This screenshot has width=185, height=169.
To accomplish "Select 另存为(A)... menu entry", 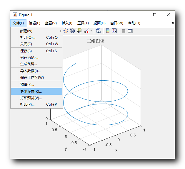I will point(36,58).
